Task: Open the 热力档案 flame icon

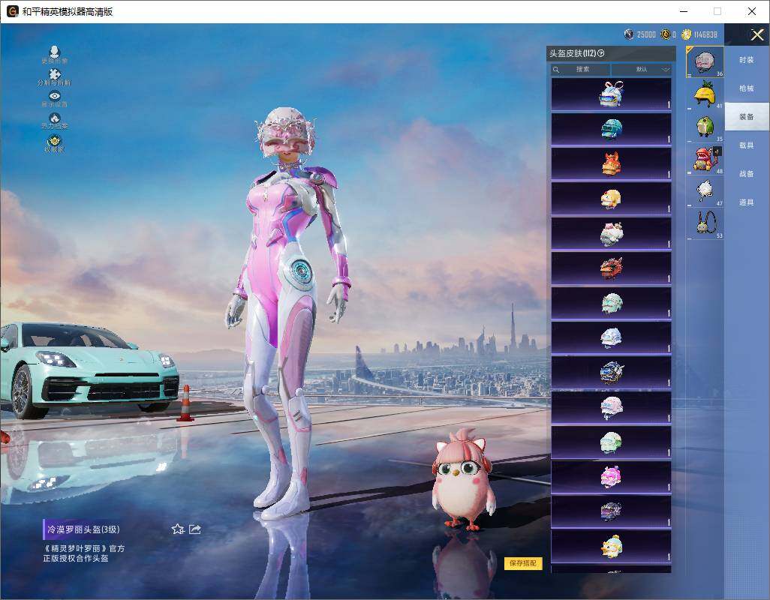Action: pyautogui.click(x=55, y=121)
